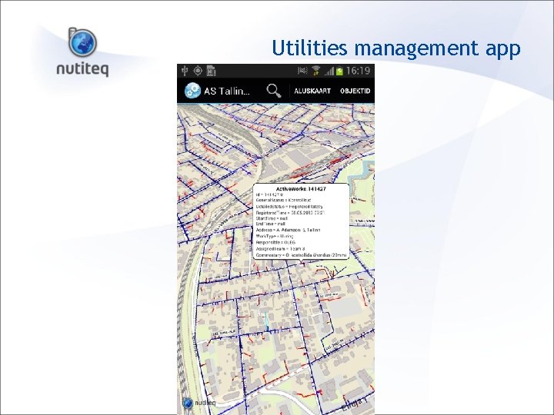Click the Nutiteq globe logo on slide

point(82,42)
